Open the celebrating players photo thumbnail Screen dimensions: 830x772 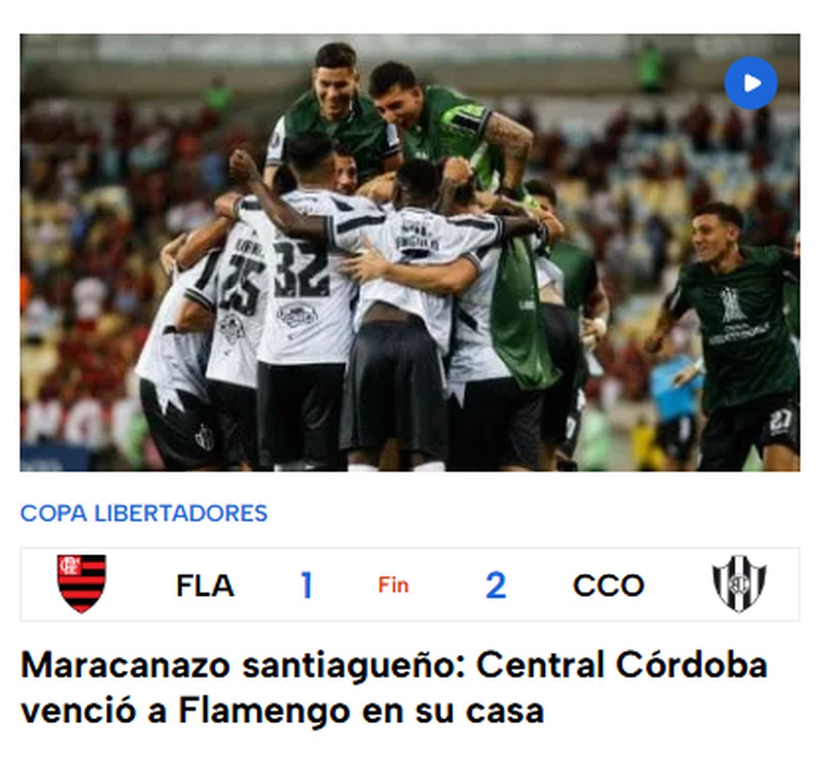coord(410,252)
